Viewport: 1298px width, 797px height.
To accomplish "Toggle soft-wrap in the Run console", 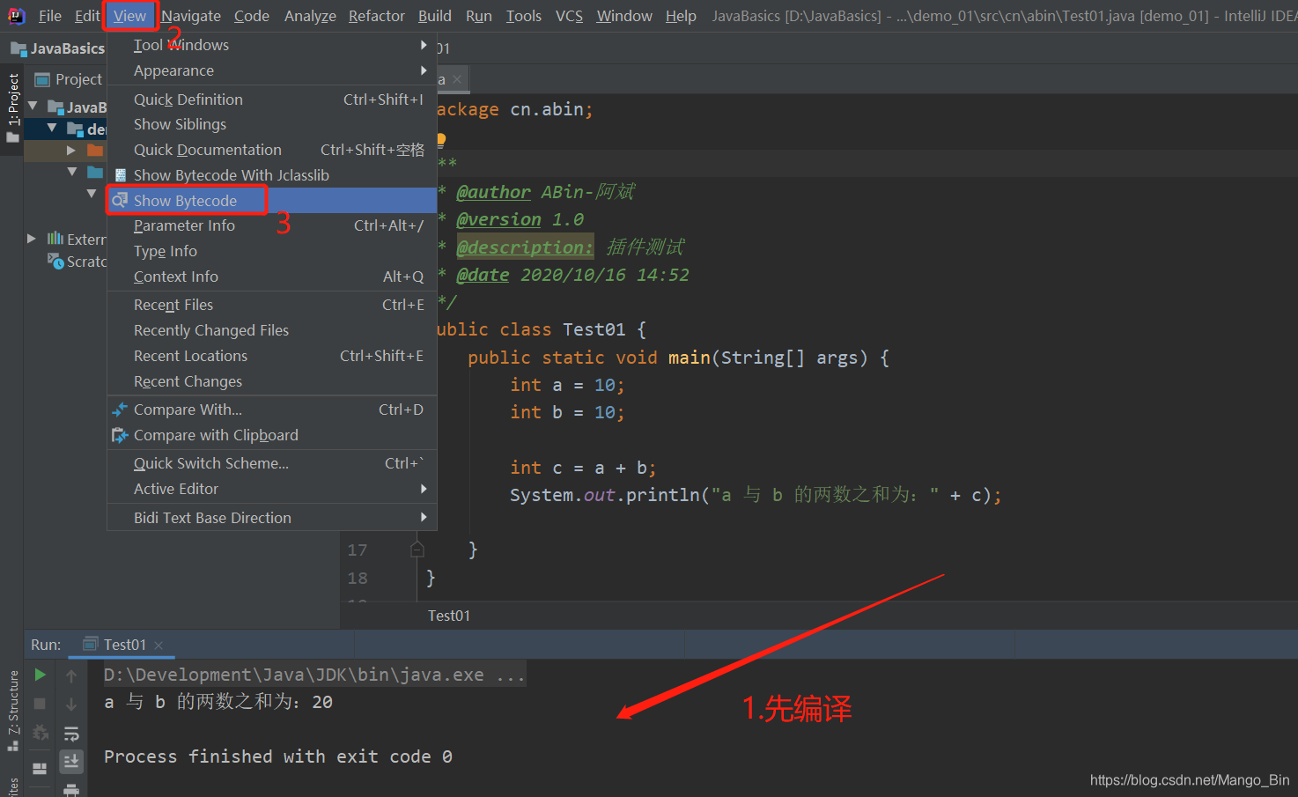I will (x=71, y=733).
